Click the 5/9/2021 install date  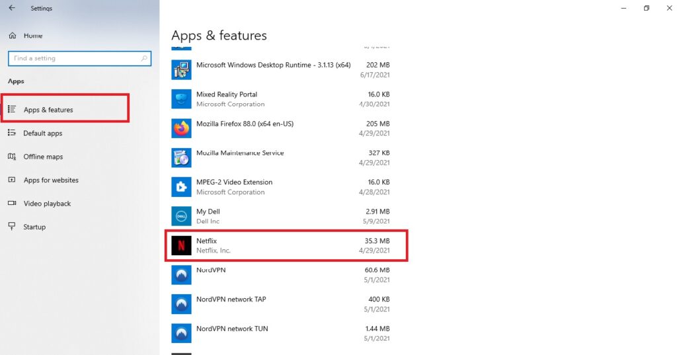click(376, 221)
